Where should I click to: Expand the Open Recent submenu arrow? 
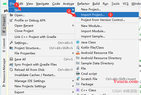(73, 25)
